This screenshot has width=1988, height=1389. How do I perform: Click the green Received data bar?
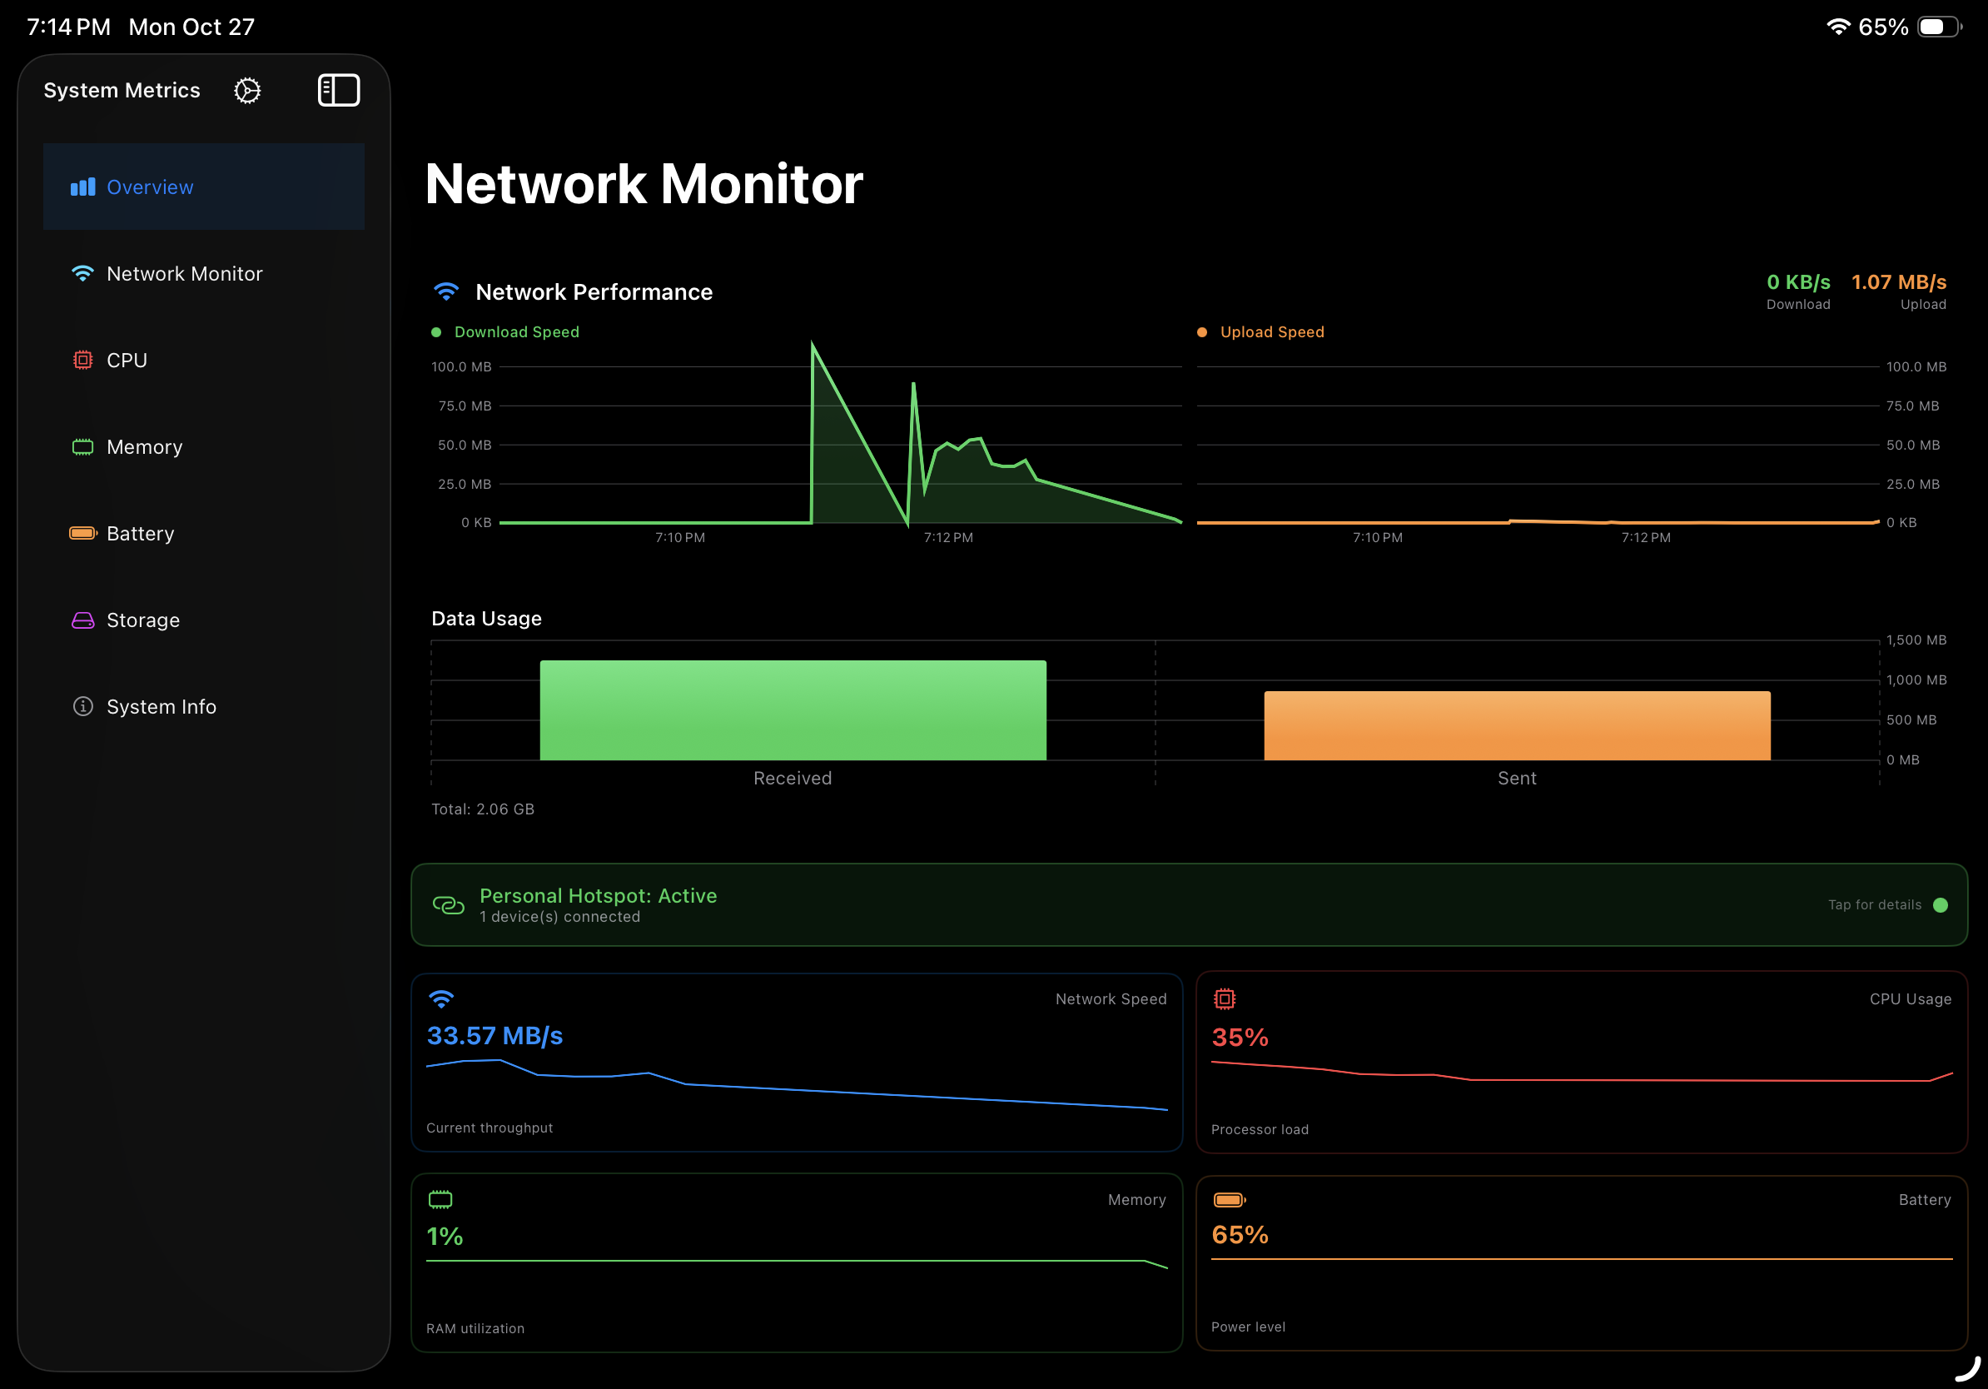click(793, 710)
